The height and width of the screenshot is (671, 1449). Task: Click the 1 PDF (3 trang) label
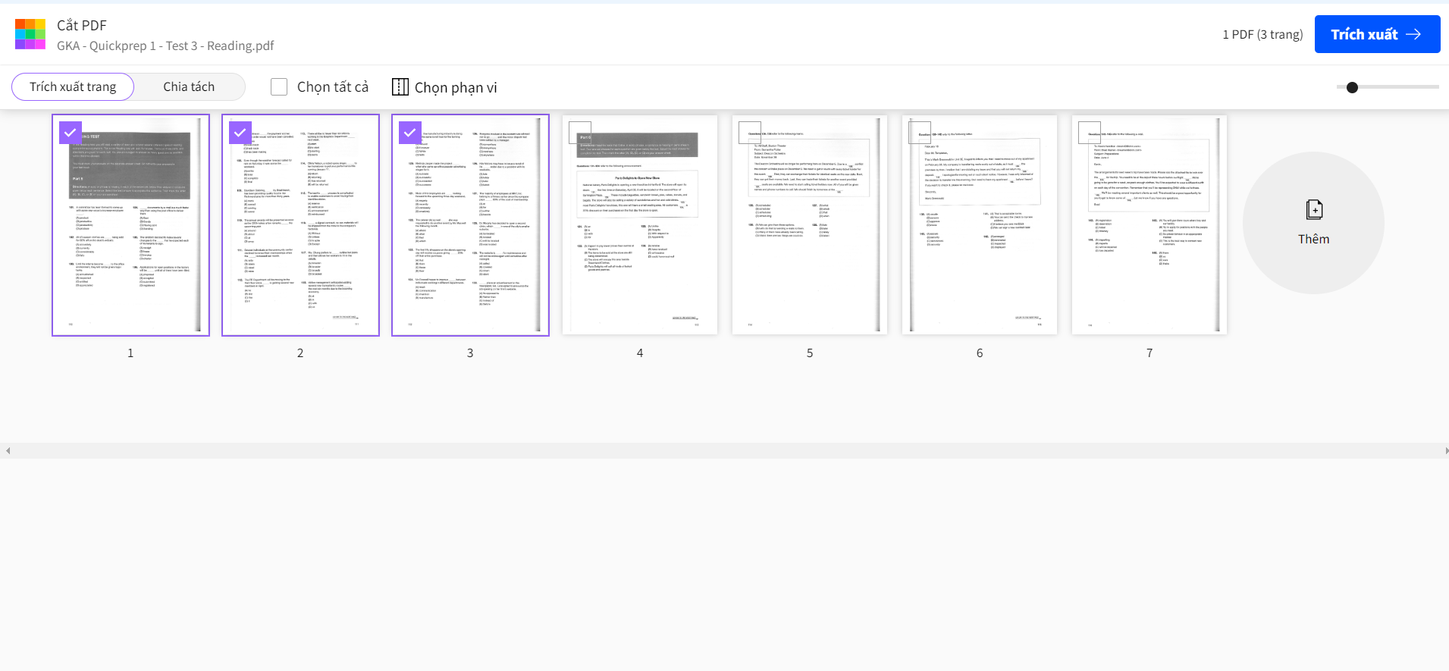pyautogui.click(x=1262, y=34)
